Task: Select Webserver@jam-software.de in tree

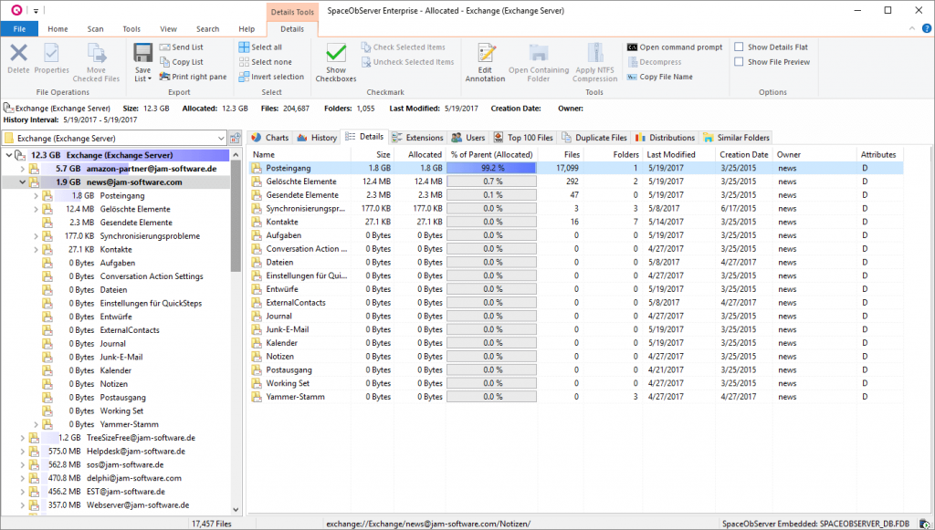Action: 138,505
